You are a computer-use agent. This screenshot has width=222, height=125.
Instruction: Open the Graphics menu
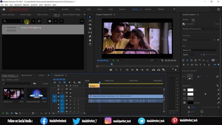click(34, 5)
